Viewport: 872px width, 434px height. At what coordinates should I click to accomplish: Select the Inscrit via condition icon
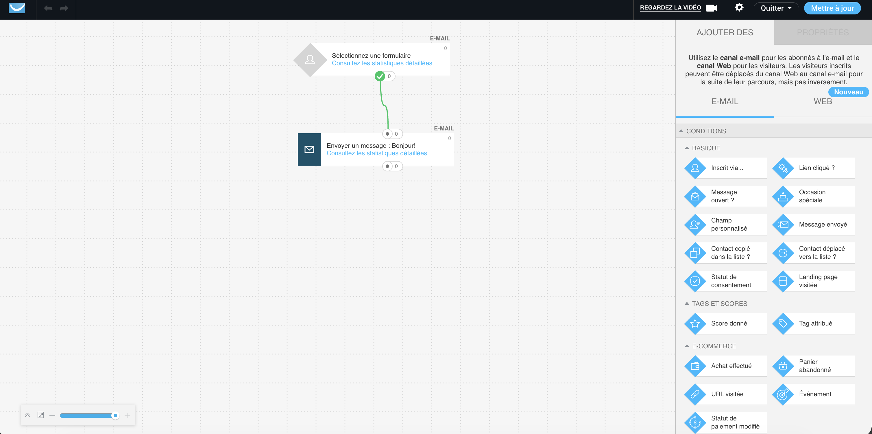pyautogui.click(x=695, y=168)
